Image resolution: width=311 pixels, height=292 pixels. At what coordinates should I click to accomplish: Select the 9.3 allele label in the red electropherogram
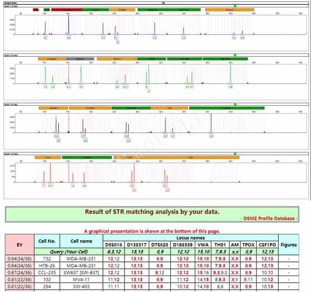(x=51, y=186)
